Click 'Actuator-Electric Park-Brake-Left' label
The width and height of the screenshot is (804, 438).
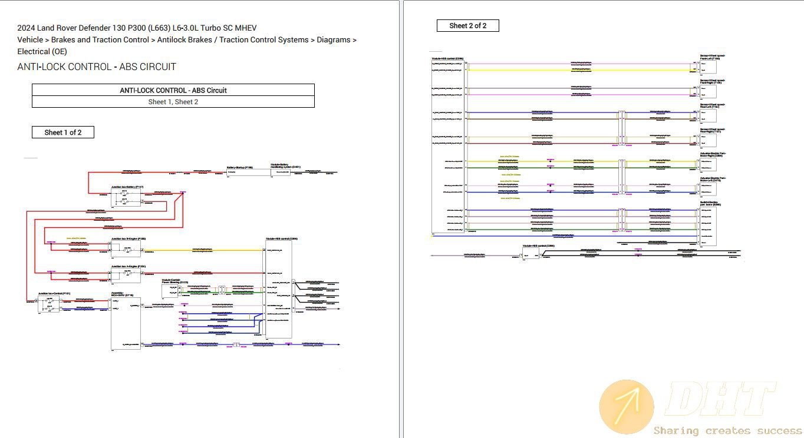[713, 179]
